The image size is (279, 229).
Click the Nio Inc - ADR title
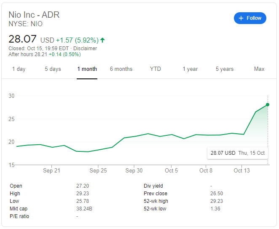pos(34,15)
